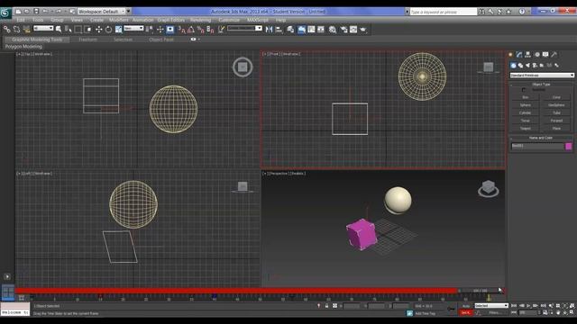Click the Perspective viewport ViewCube
577x324 pixels.
click(x=489, y=188)
